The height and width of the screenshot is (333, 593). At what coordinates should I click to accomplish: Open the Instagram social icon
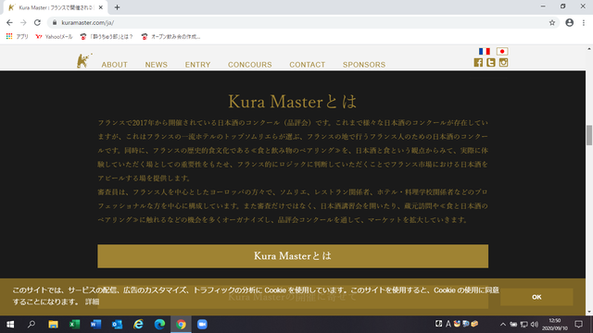[x=503, y=63]
